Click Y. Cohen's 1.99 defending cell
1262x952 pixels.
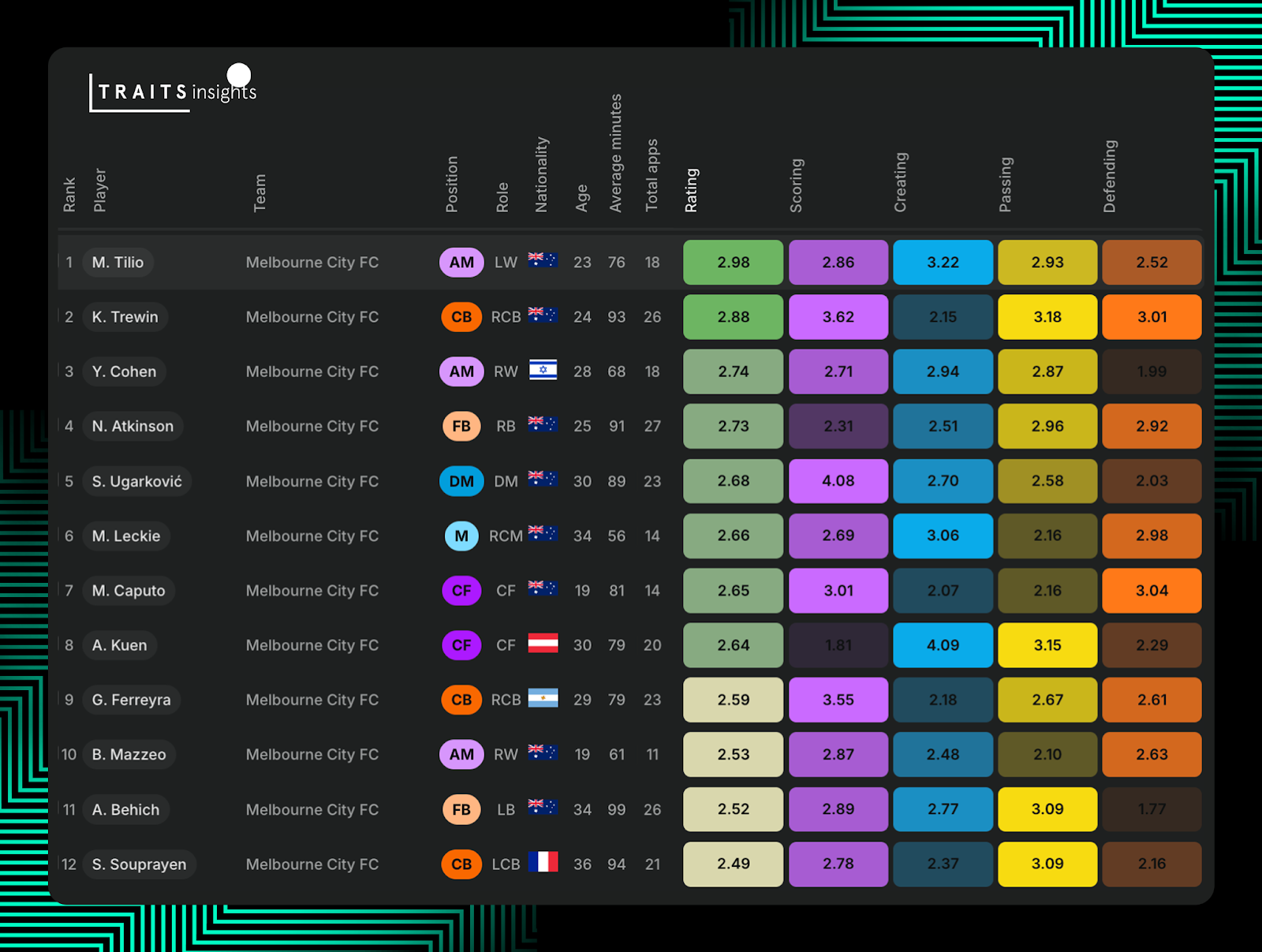tap(1152, 371)
